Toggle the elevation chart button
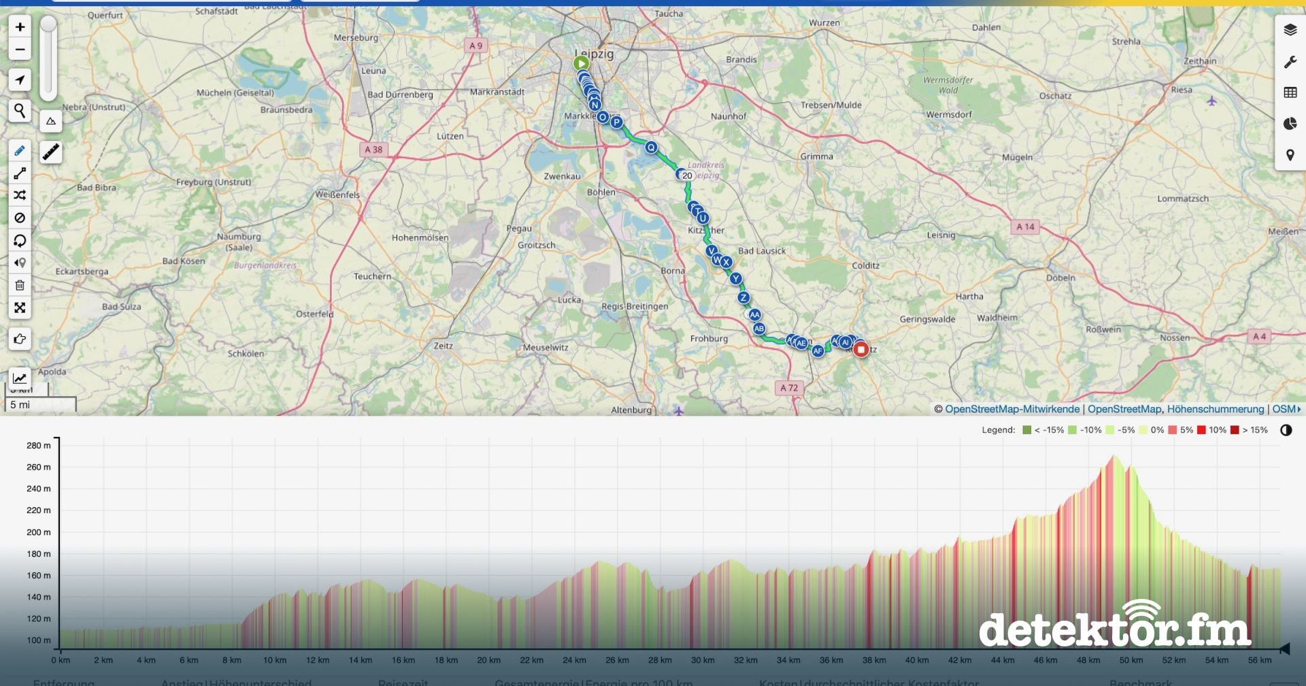The height and width of the screenshot is (686, 1306). (20, 378)
